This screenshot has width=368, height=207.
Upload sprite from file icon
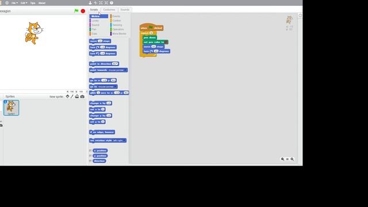pos(77,97)
